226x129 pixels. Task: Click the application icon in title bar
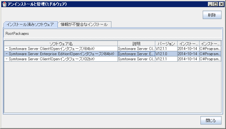coord(5,4)
